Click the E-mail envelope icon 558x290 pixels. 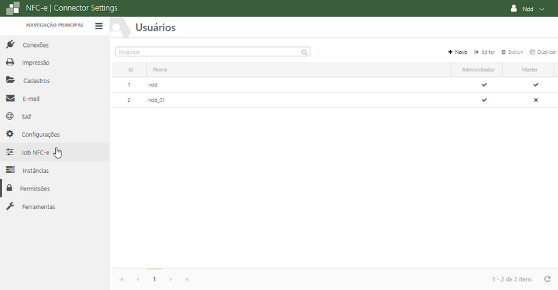tap(10, 99)
